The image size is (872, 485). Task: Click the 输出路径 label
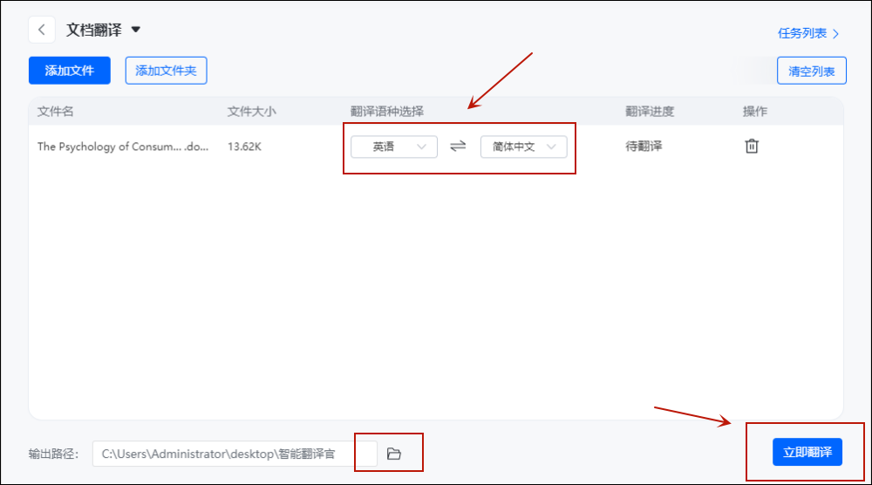[53, 454]
